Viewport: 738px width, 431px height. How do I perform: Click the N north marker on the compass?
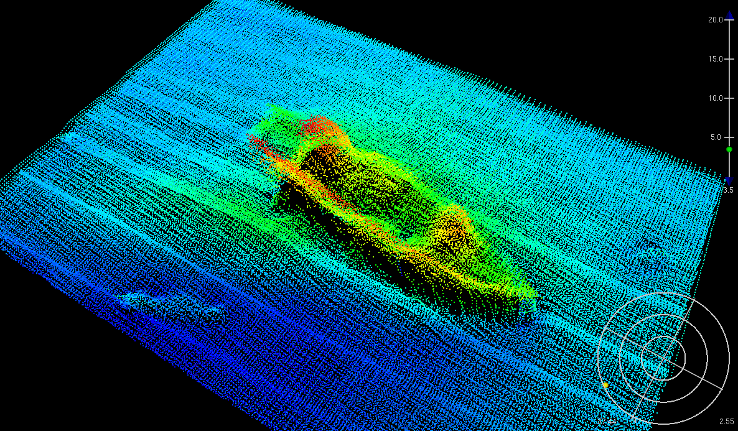point(634,420)
